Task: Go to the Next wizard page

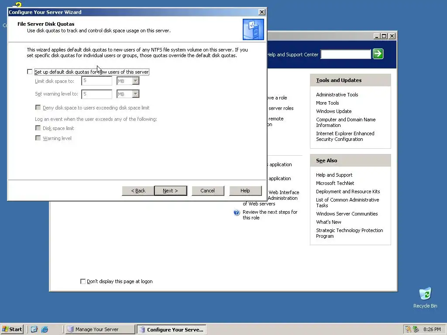Action: [x=171, y=191]
